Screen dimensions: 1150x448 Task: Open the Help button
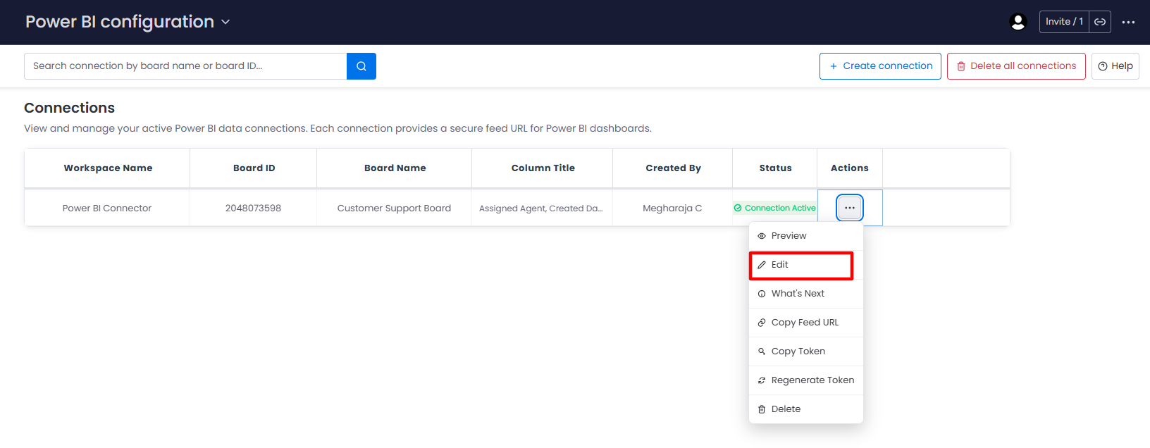[x=1115, y=66]
